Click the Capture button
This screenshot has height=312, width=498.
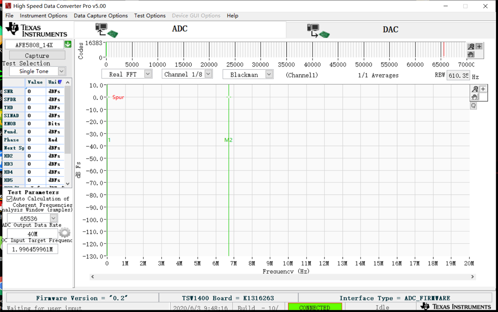[x=37, y=55]
